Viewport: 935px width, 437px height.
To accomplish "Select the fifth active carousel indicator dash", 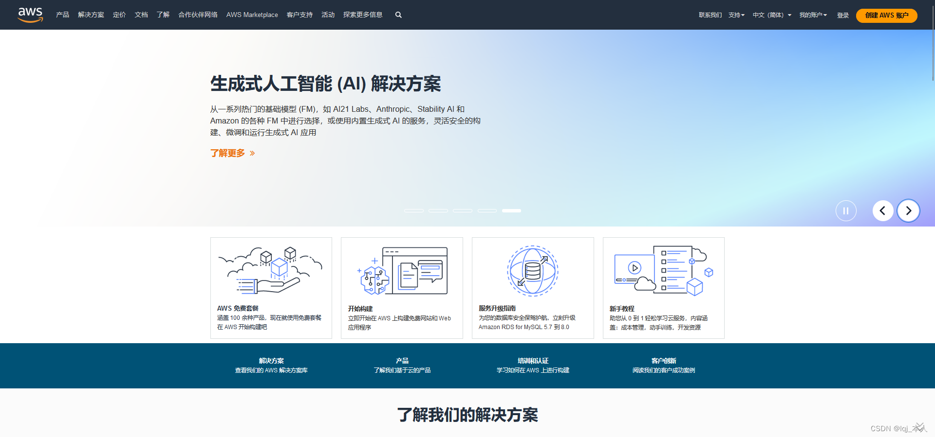I will (x=511, y=210).
